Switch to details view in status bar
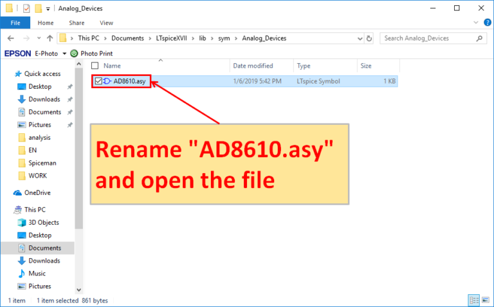Screen dimensions: 494x307 (474, 301)
